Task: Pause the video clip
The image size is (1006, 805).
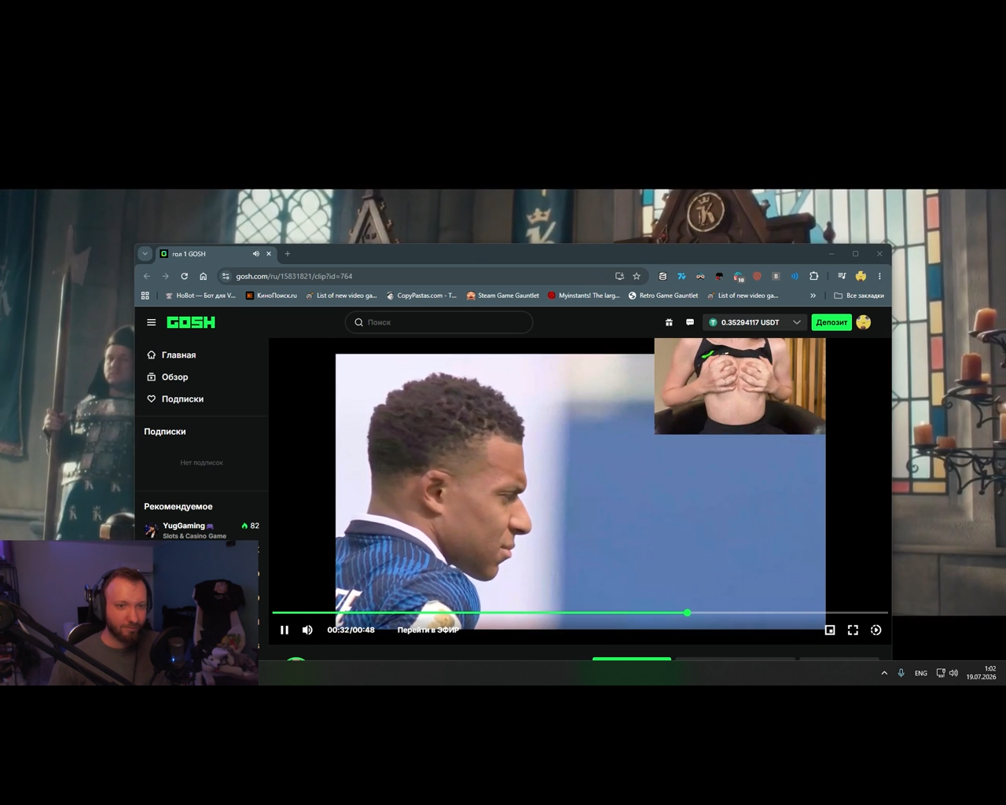Action: point(285,630)
